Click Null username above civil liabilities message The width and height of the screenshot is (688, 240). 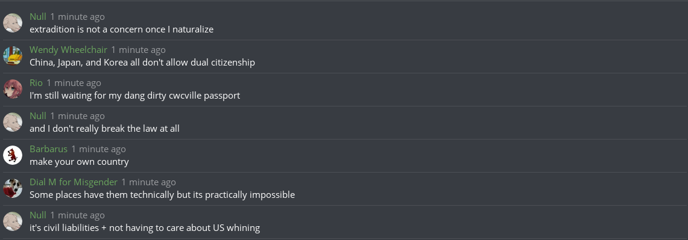tap(38, 215)
